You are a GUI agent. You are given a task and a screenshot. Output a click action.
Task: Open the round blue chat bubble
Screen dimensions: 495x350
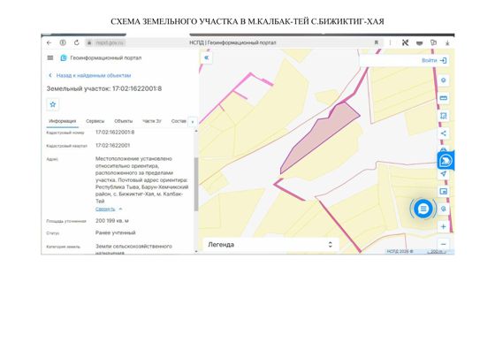[x=423, y=209]
